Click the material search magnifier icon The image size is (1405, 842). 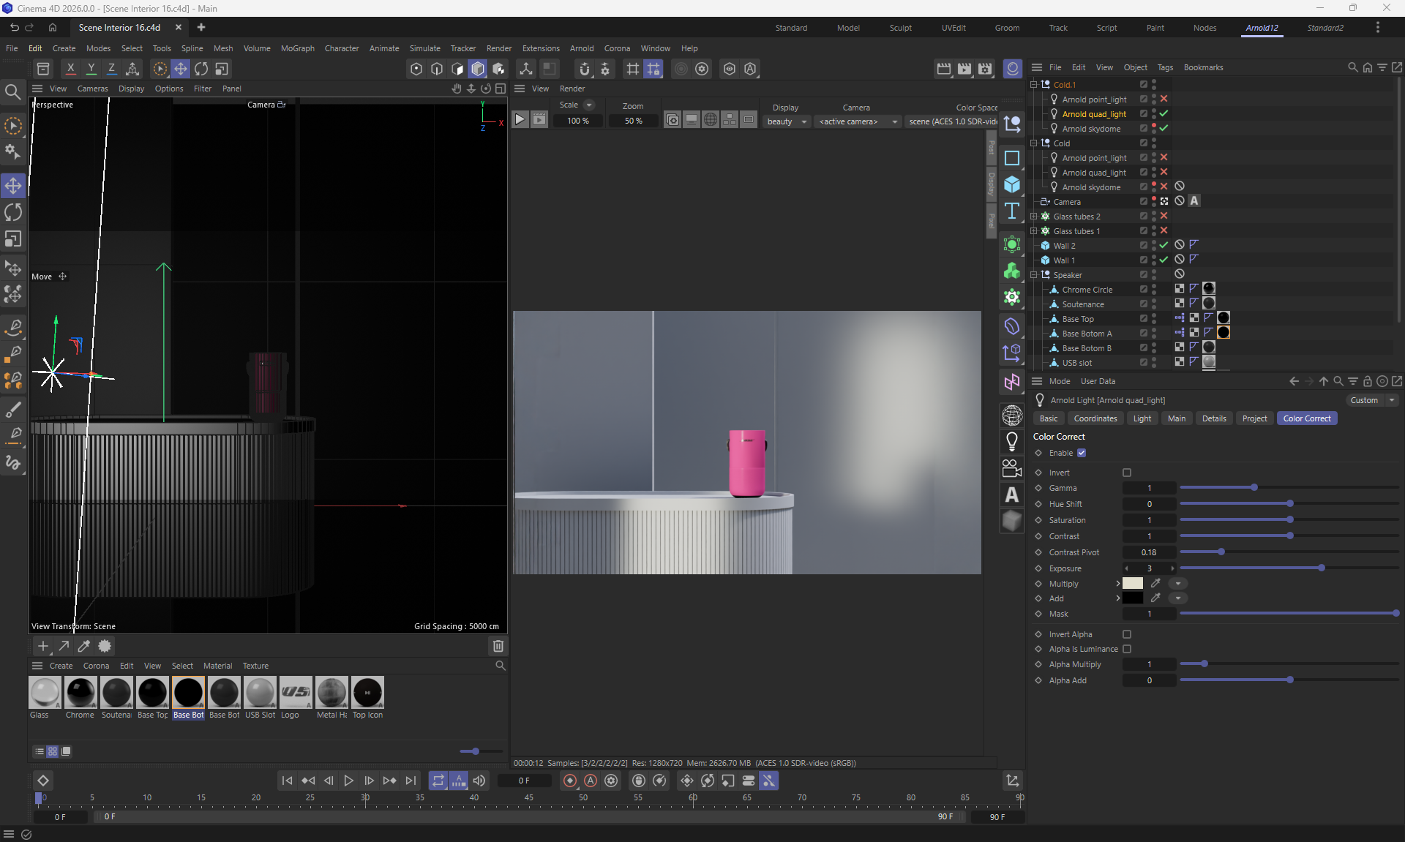tap(501, 666)
